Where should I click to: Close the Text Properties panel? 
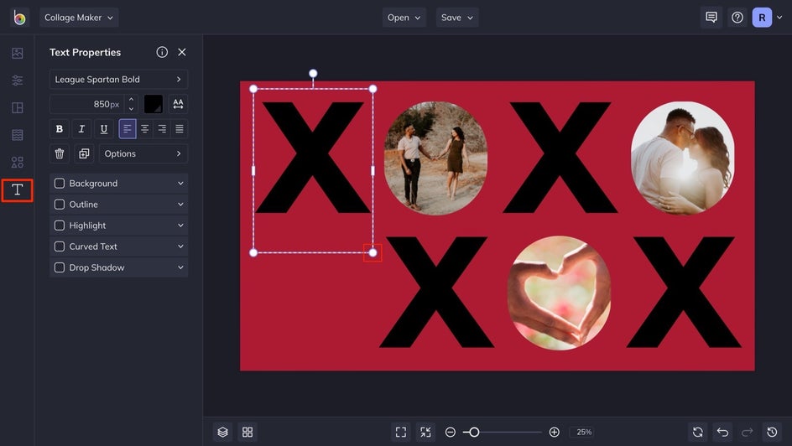(182, 52)
